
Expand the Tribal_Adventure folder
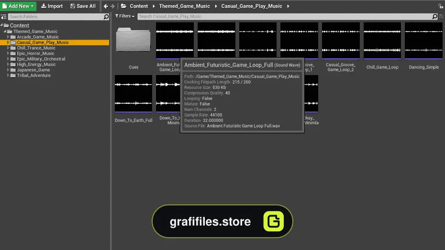pyautogui.click(x=8, y=76)
